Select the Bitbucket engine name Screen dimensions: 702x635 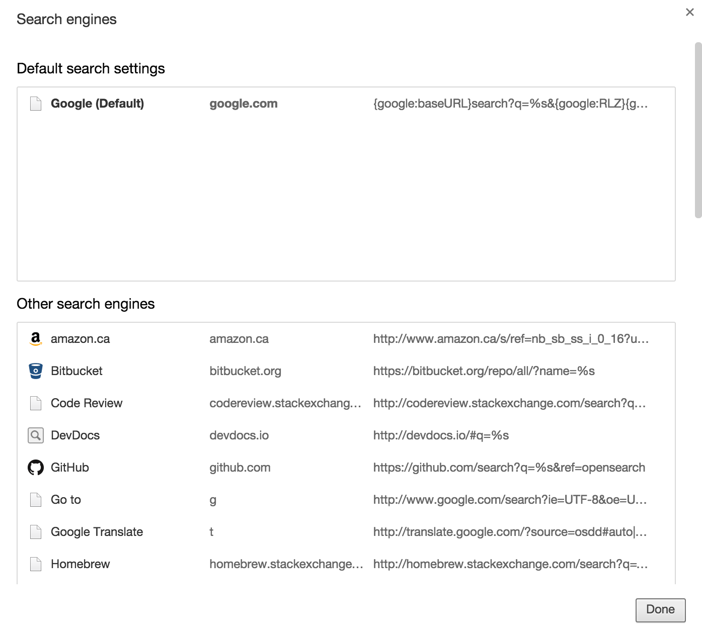click(x=76, y=371)
